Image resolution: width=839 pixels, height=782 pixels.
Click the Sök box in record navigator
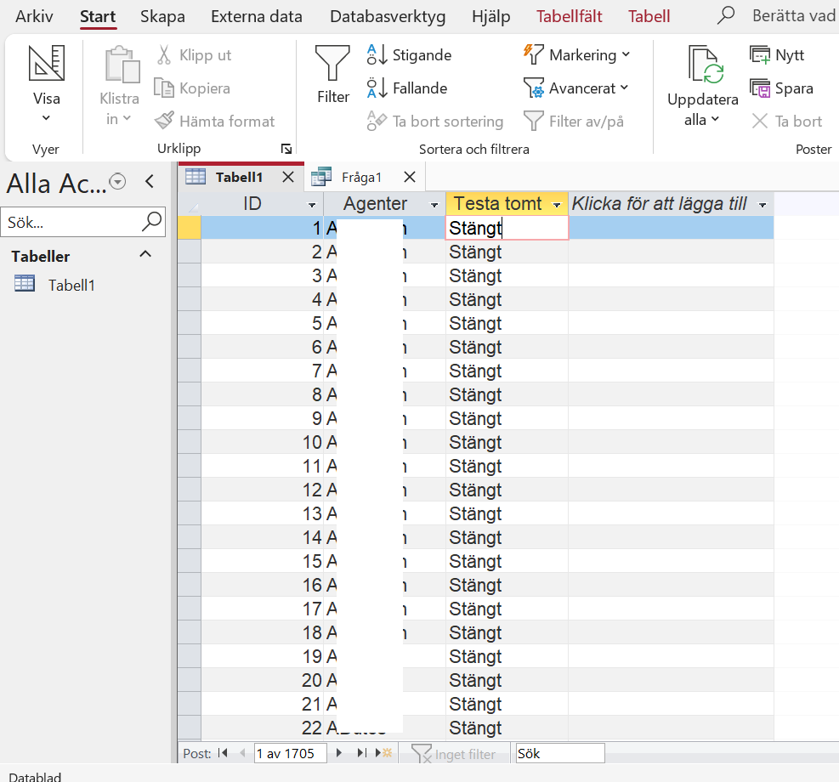pyautogui.click(x=560, y=753)
